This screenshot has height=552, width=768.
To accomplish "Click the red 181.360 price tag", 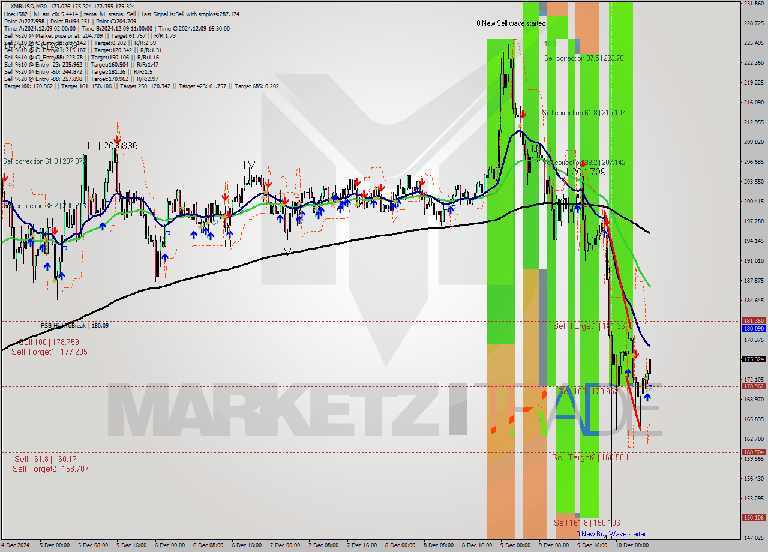I will click(754, 321).
